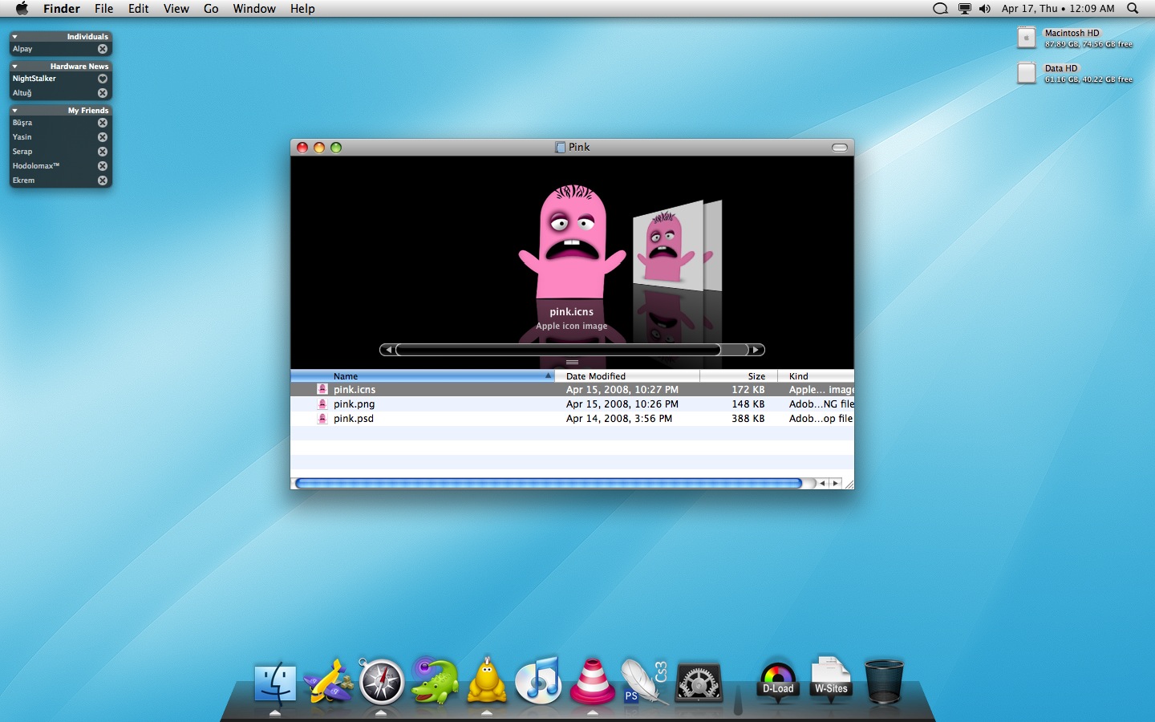Screen dimensions: 1155x722
Task: Open the W-Sites stack in Dock
Action: pyautogui.click(x=831, y=682)
